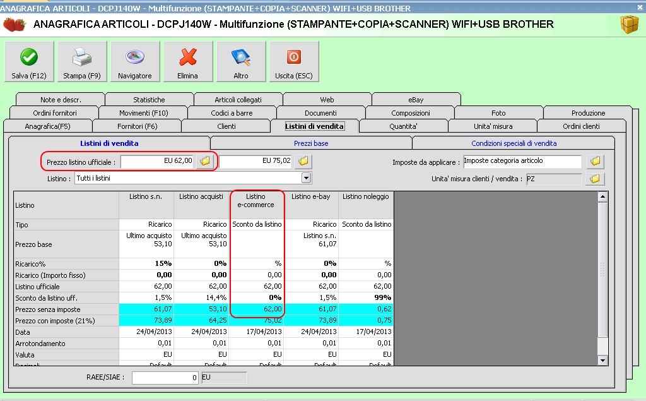
Task: Open the Unita' misura tab
Action: click(493, 126)
